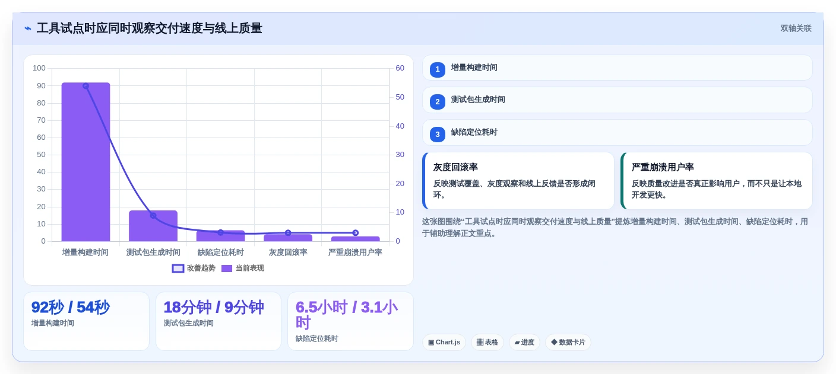Click the 数据卡片 tag chip
The width and height of the screenshot is (836, 374).
tap(568, 342)
